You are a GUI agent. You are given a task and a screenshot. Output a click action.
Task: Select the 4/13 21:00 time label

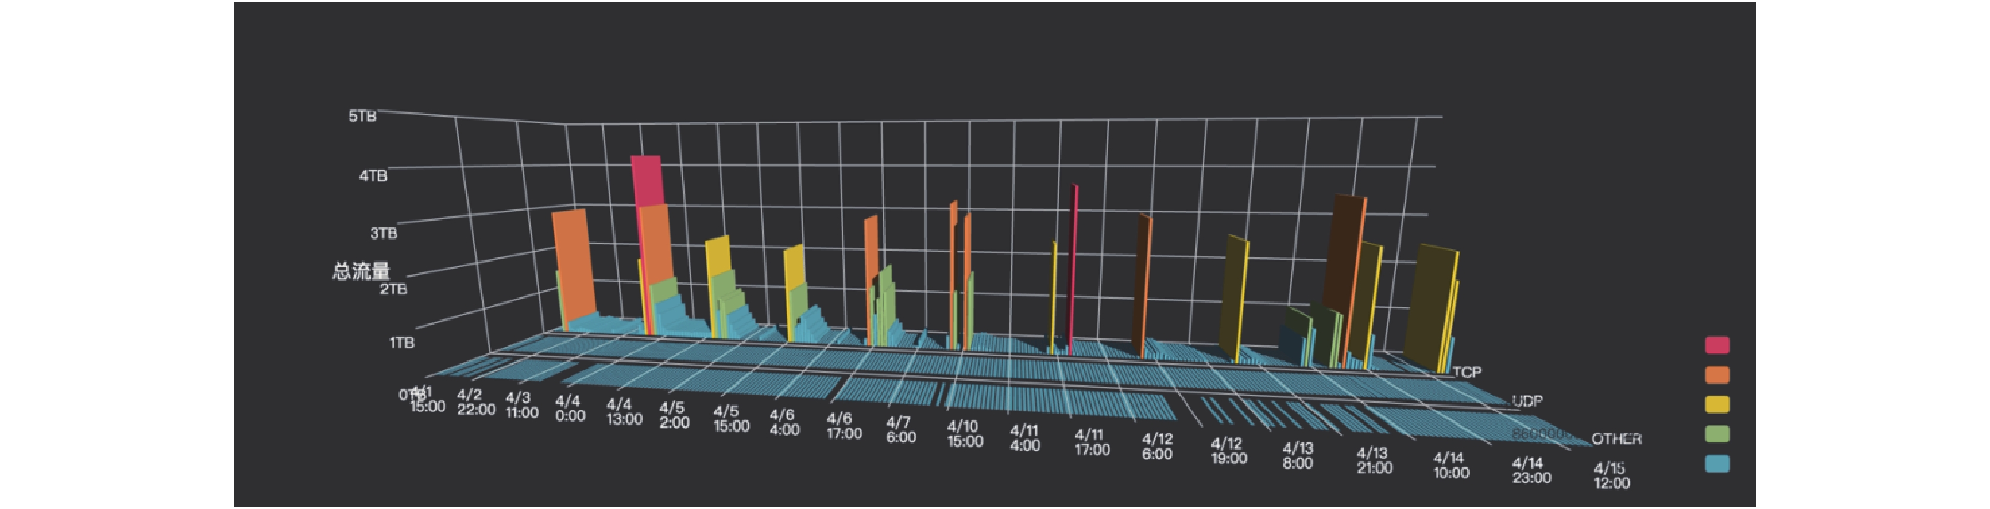point(1373,460)
